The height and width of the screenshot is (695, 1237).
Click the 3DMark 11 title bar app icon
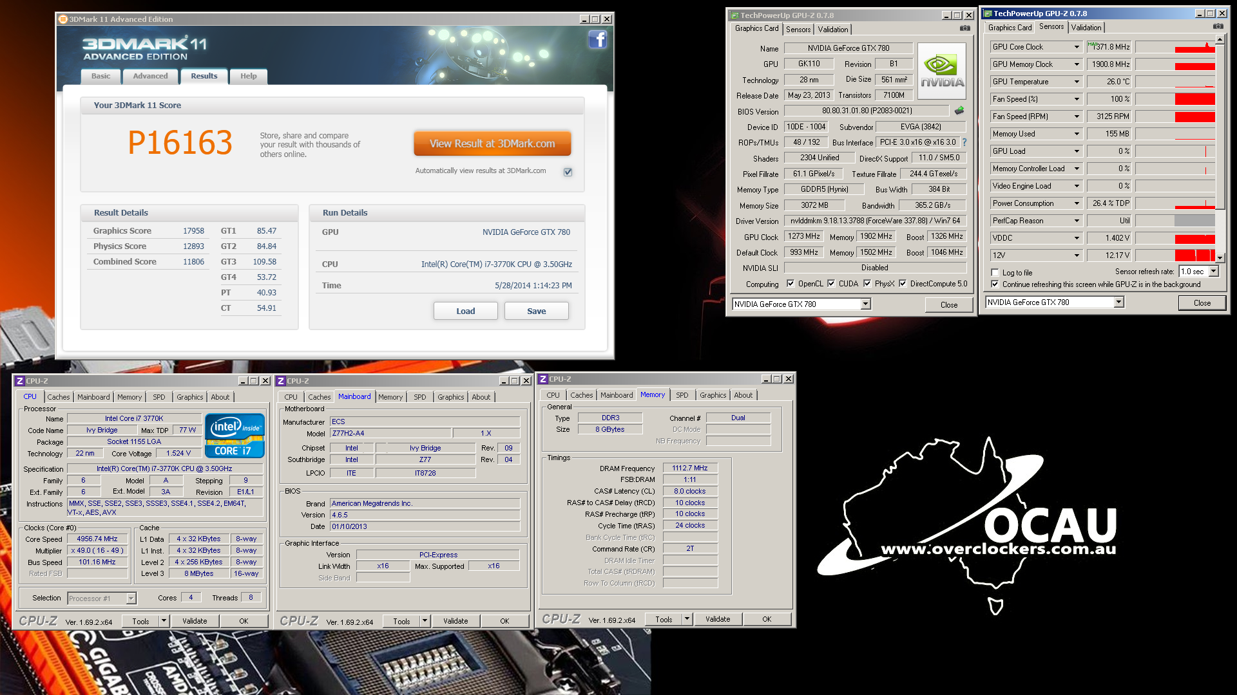click(63, 19)
